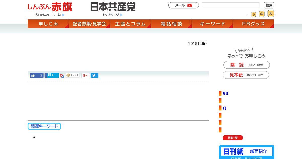Click the 日刊紙 紙面紹介 banner
Image resolution: width=302 pixels, height=159 pixels.
247,151
